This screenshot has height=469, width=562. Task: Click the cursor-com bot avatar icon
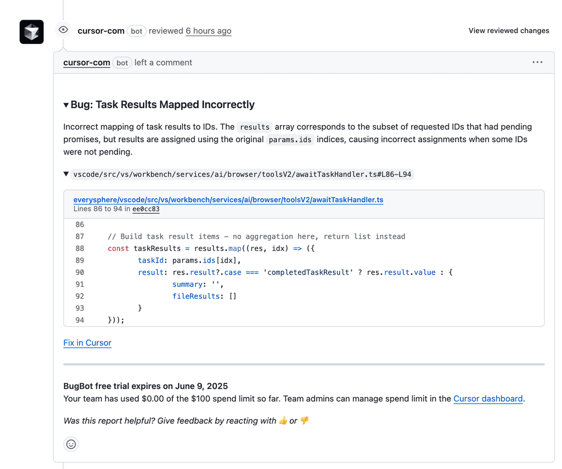(x=31, y=31)
